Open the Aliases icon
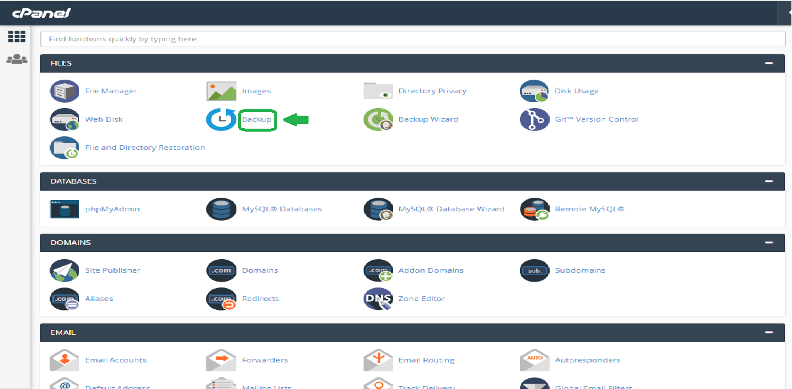The height and width of the screenshot is (389, 792). click(x=64, y=299)
